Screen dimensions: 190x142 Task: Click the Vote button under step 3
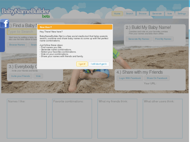[x=38, y=76]
